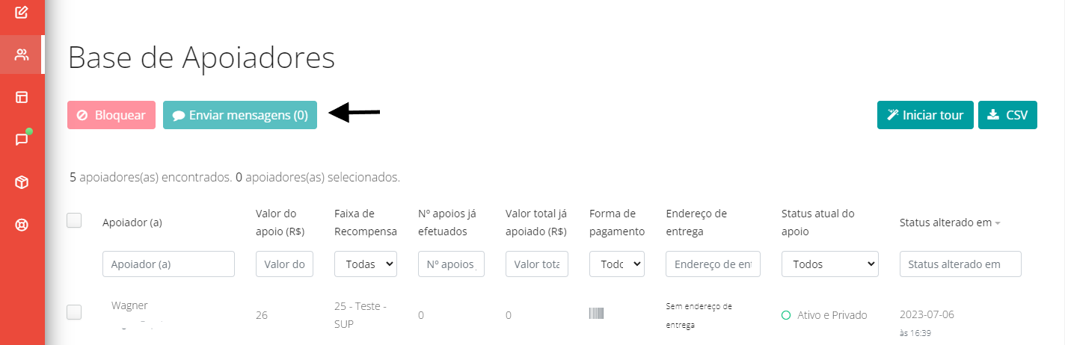Open the Status atual do apoio dropdown
1065x345 pixels.
(830, 264)
